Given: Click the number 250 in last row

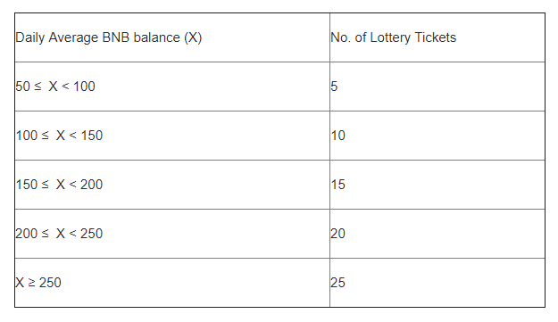Looking at the screenshot, I should point(50,283).
